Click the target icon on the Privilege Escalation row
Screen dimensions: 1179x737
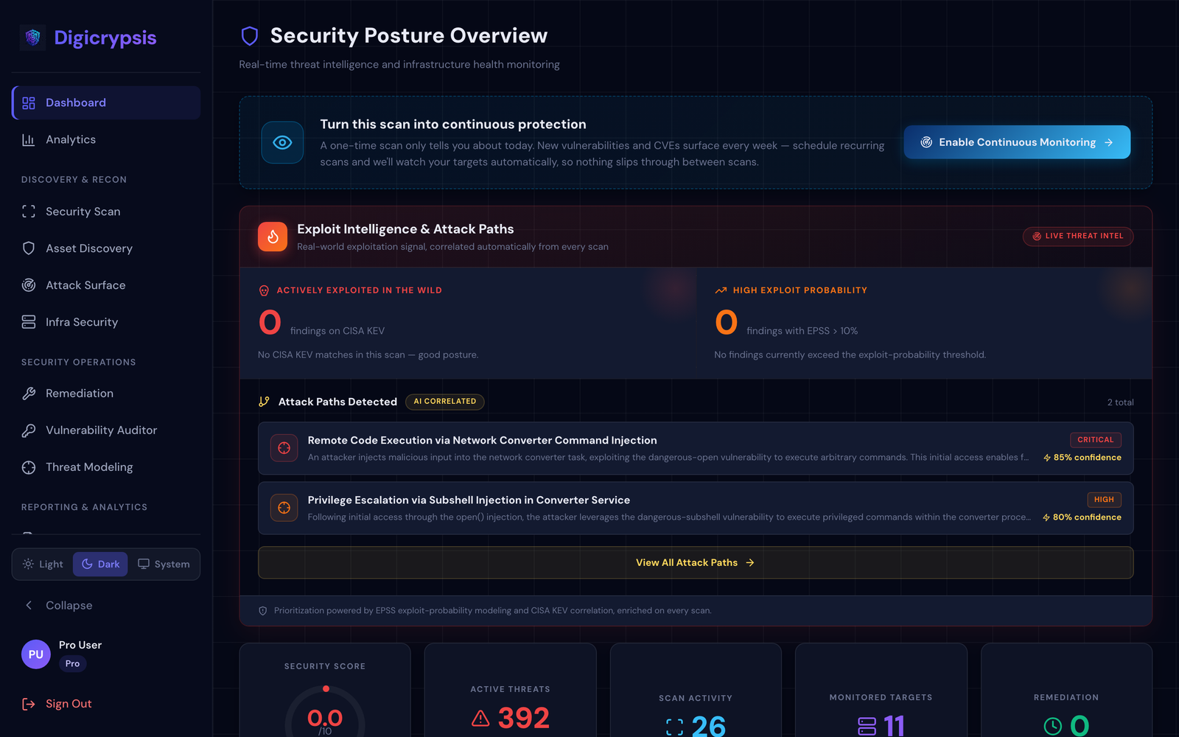tap(284, 508)
